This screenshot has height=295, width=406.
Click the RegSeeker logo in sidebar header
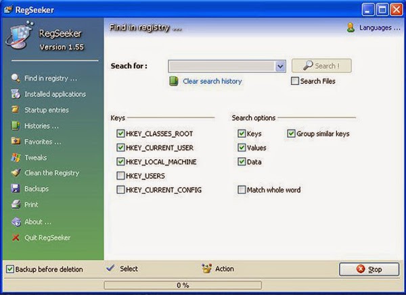[20, 35]
